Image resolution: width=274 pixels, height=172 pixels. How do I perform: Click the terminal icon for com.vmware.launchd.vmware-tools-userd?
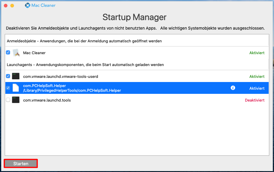(16, 76)
